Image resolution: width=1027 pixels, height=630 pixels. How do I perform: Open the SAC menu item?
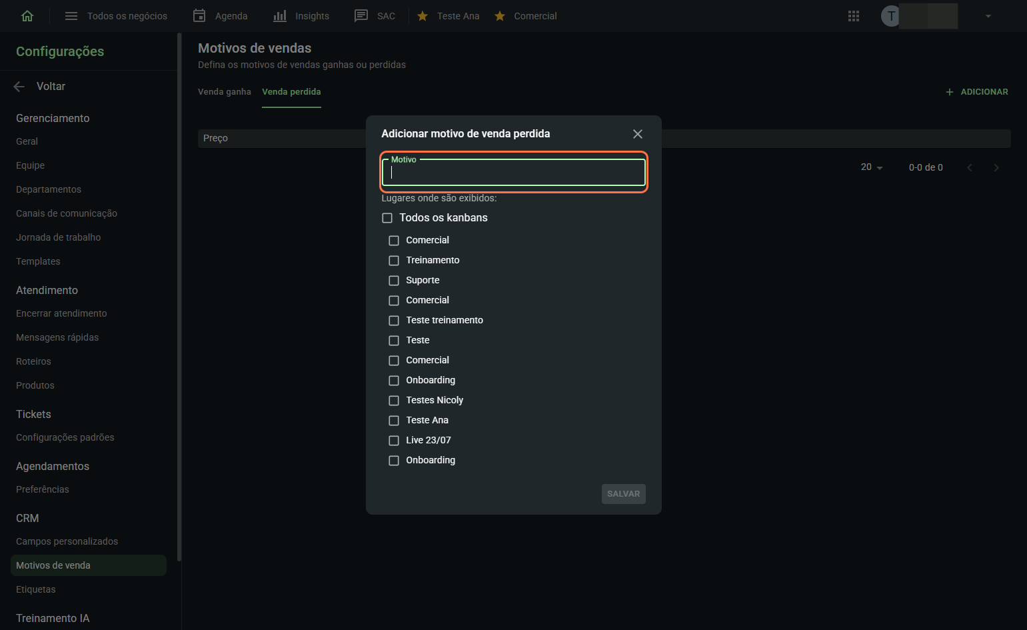pyautogui.click(x=386, y=16)
